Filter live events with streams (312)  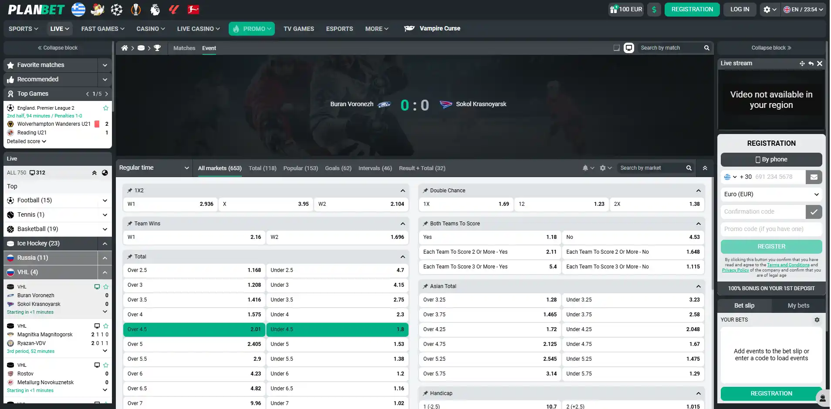click(x=37, y=173)
